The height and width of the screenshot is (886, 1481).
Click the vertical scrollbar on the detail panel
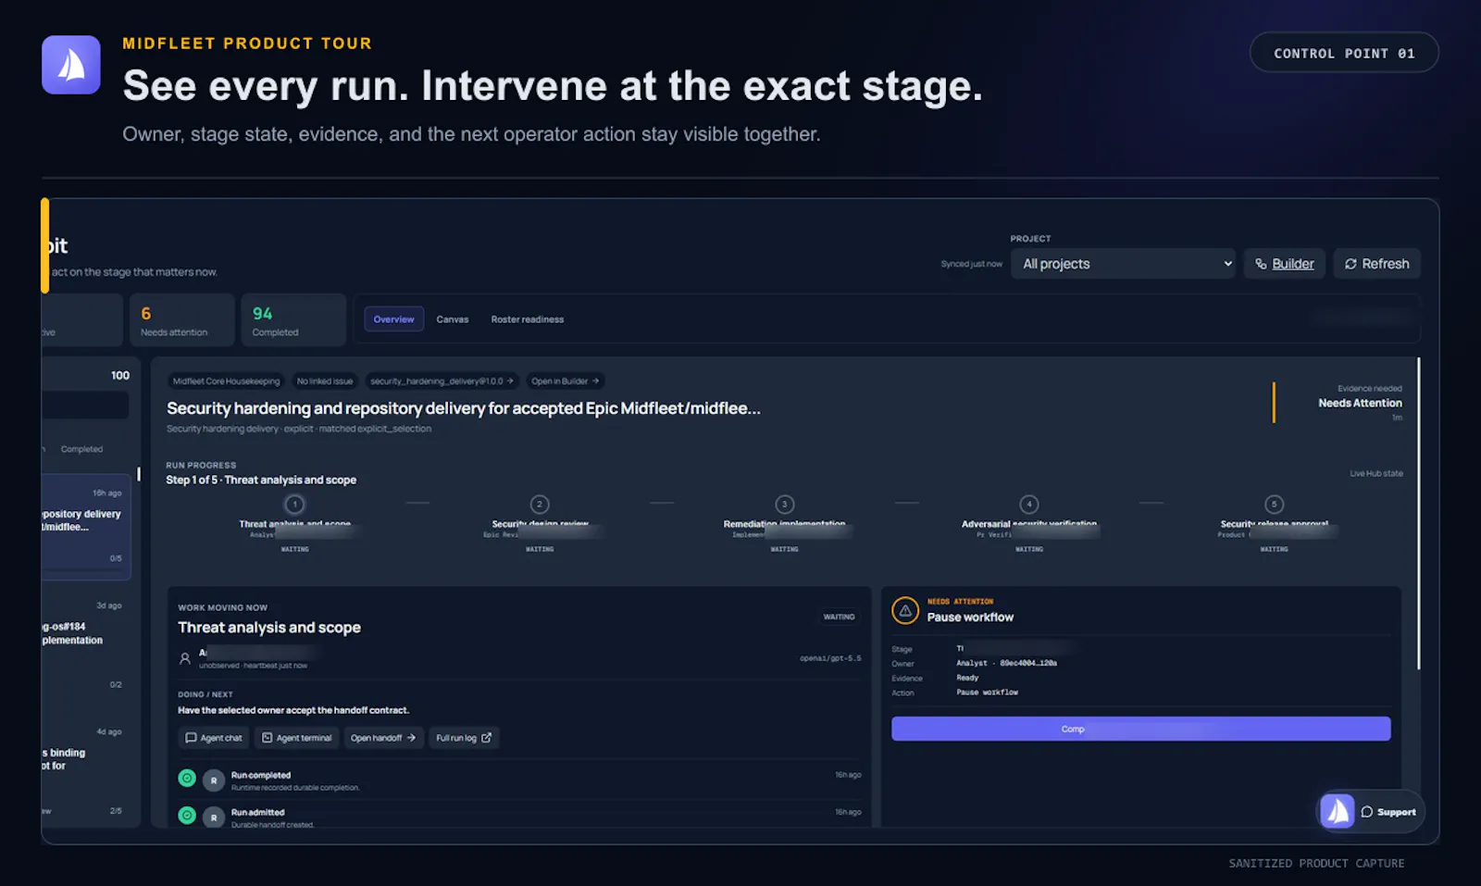point(1418,513)
